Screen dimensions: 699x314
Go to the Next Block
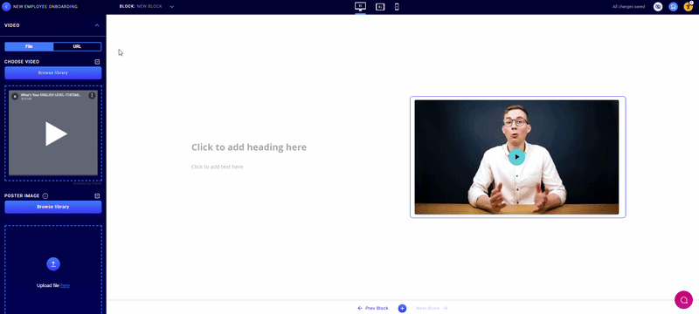432,308
